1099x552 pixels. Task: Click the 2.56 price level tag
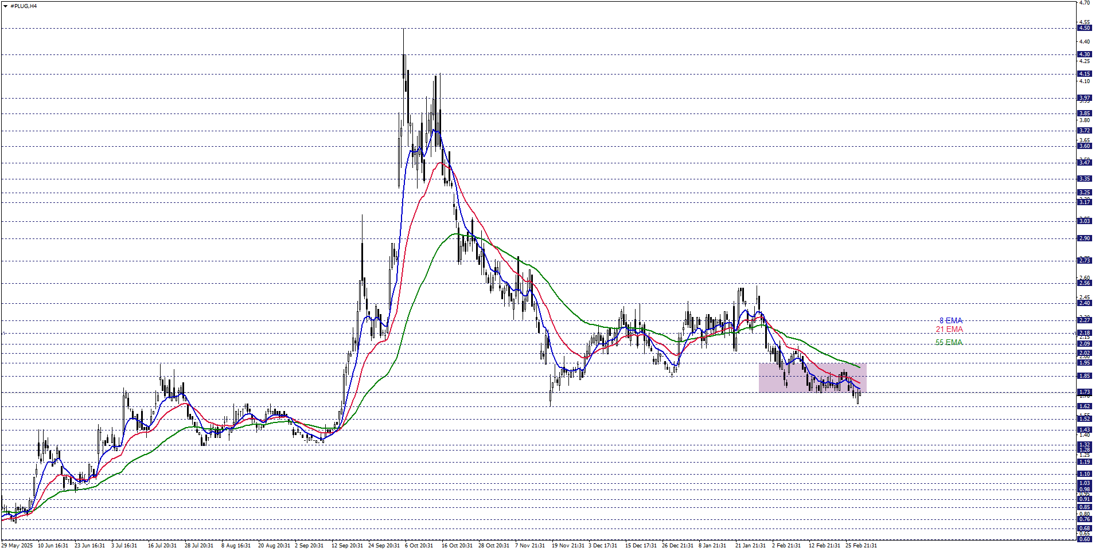pos(1084,283)
